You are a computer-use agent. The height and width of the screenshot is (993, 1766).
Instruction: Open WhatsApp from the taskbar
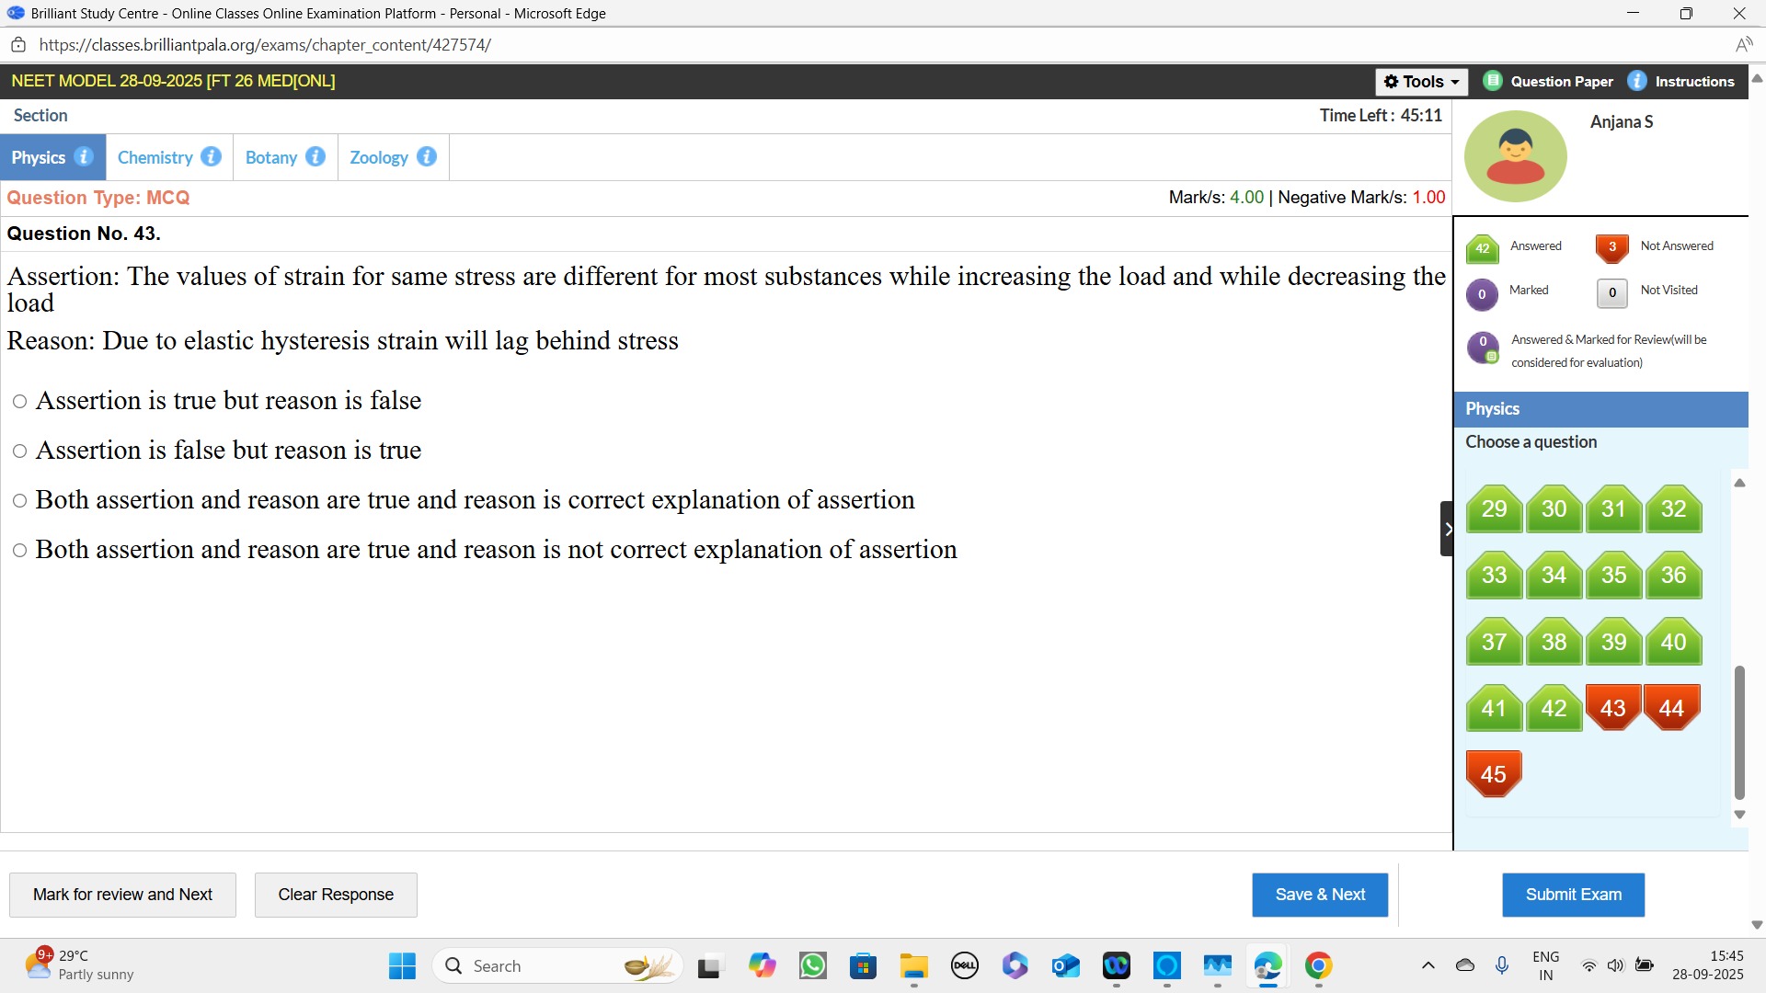813,966
